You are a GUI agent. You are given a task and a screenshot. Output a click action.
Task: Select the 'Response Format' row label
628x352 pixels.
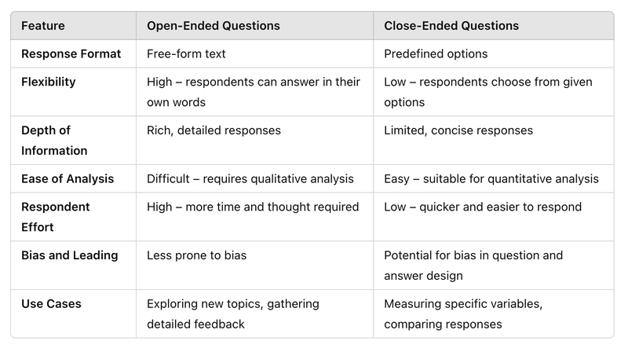pyautogui.click(x=71, y=54)
